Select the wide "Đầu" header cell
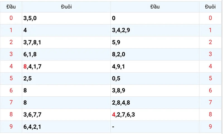Viewport: 223px width, 134px height. 155,7
